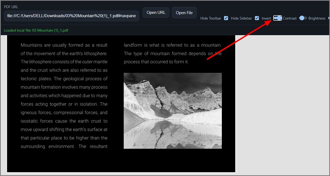Click the PDF URL input field
The height and width of the screenshot is (176, 330).
(71, 16)
